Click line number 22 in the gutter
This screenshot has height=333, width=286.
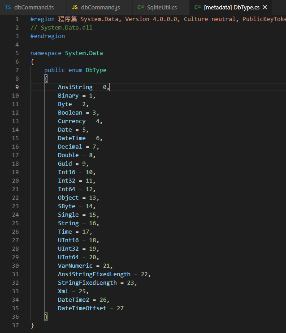[15, 197]
